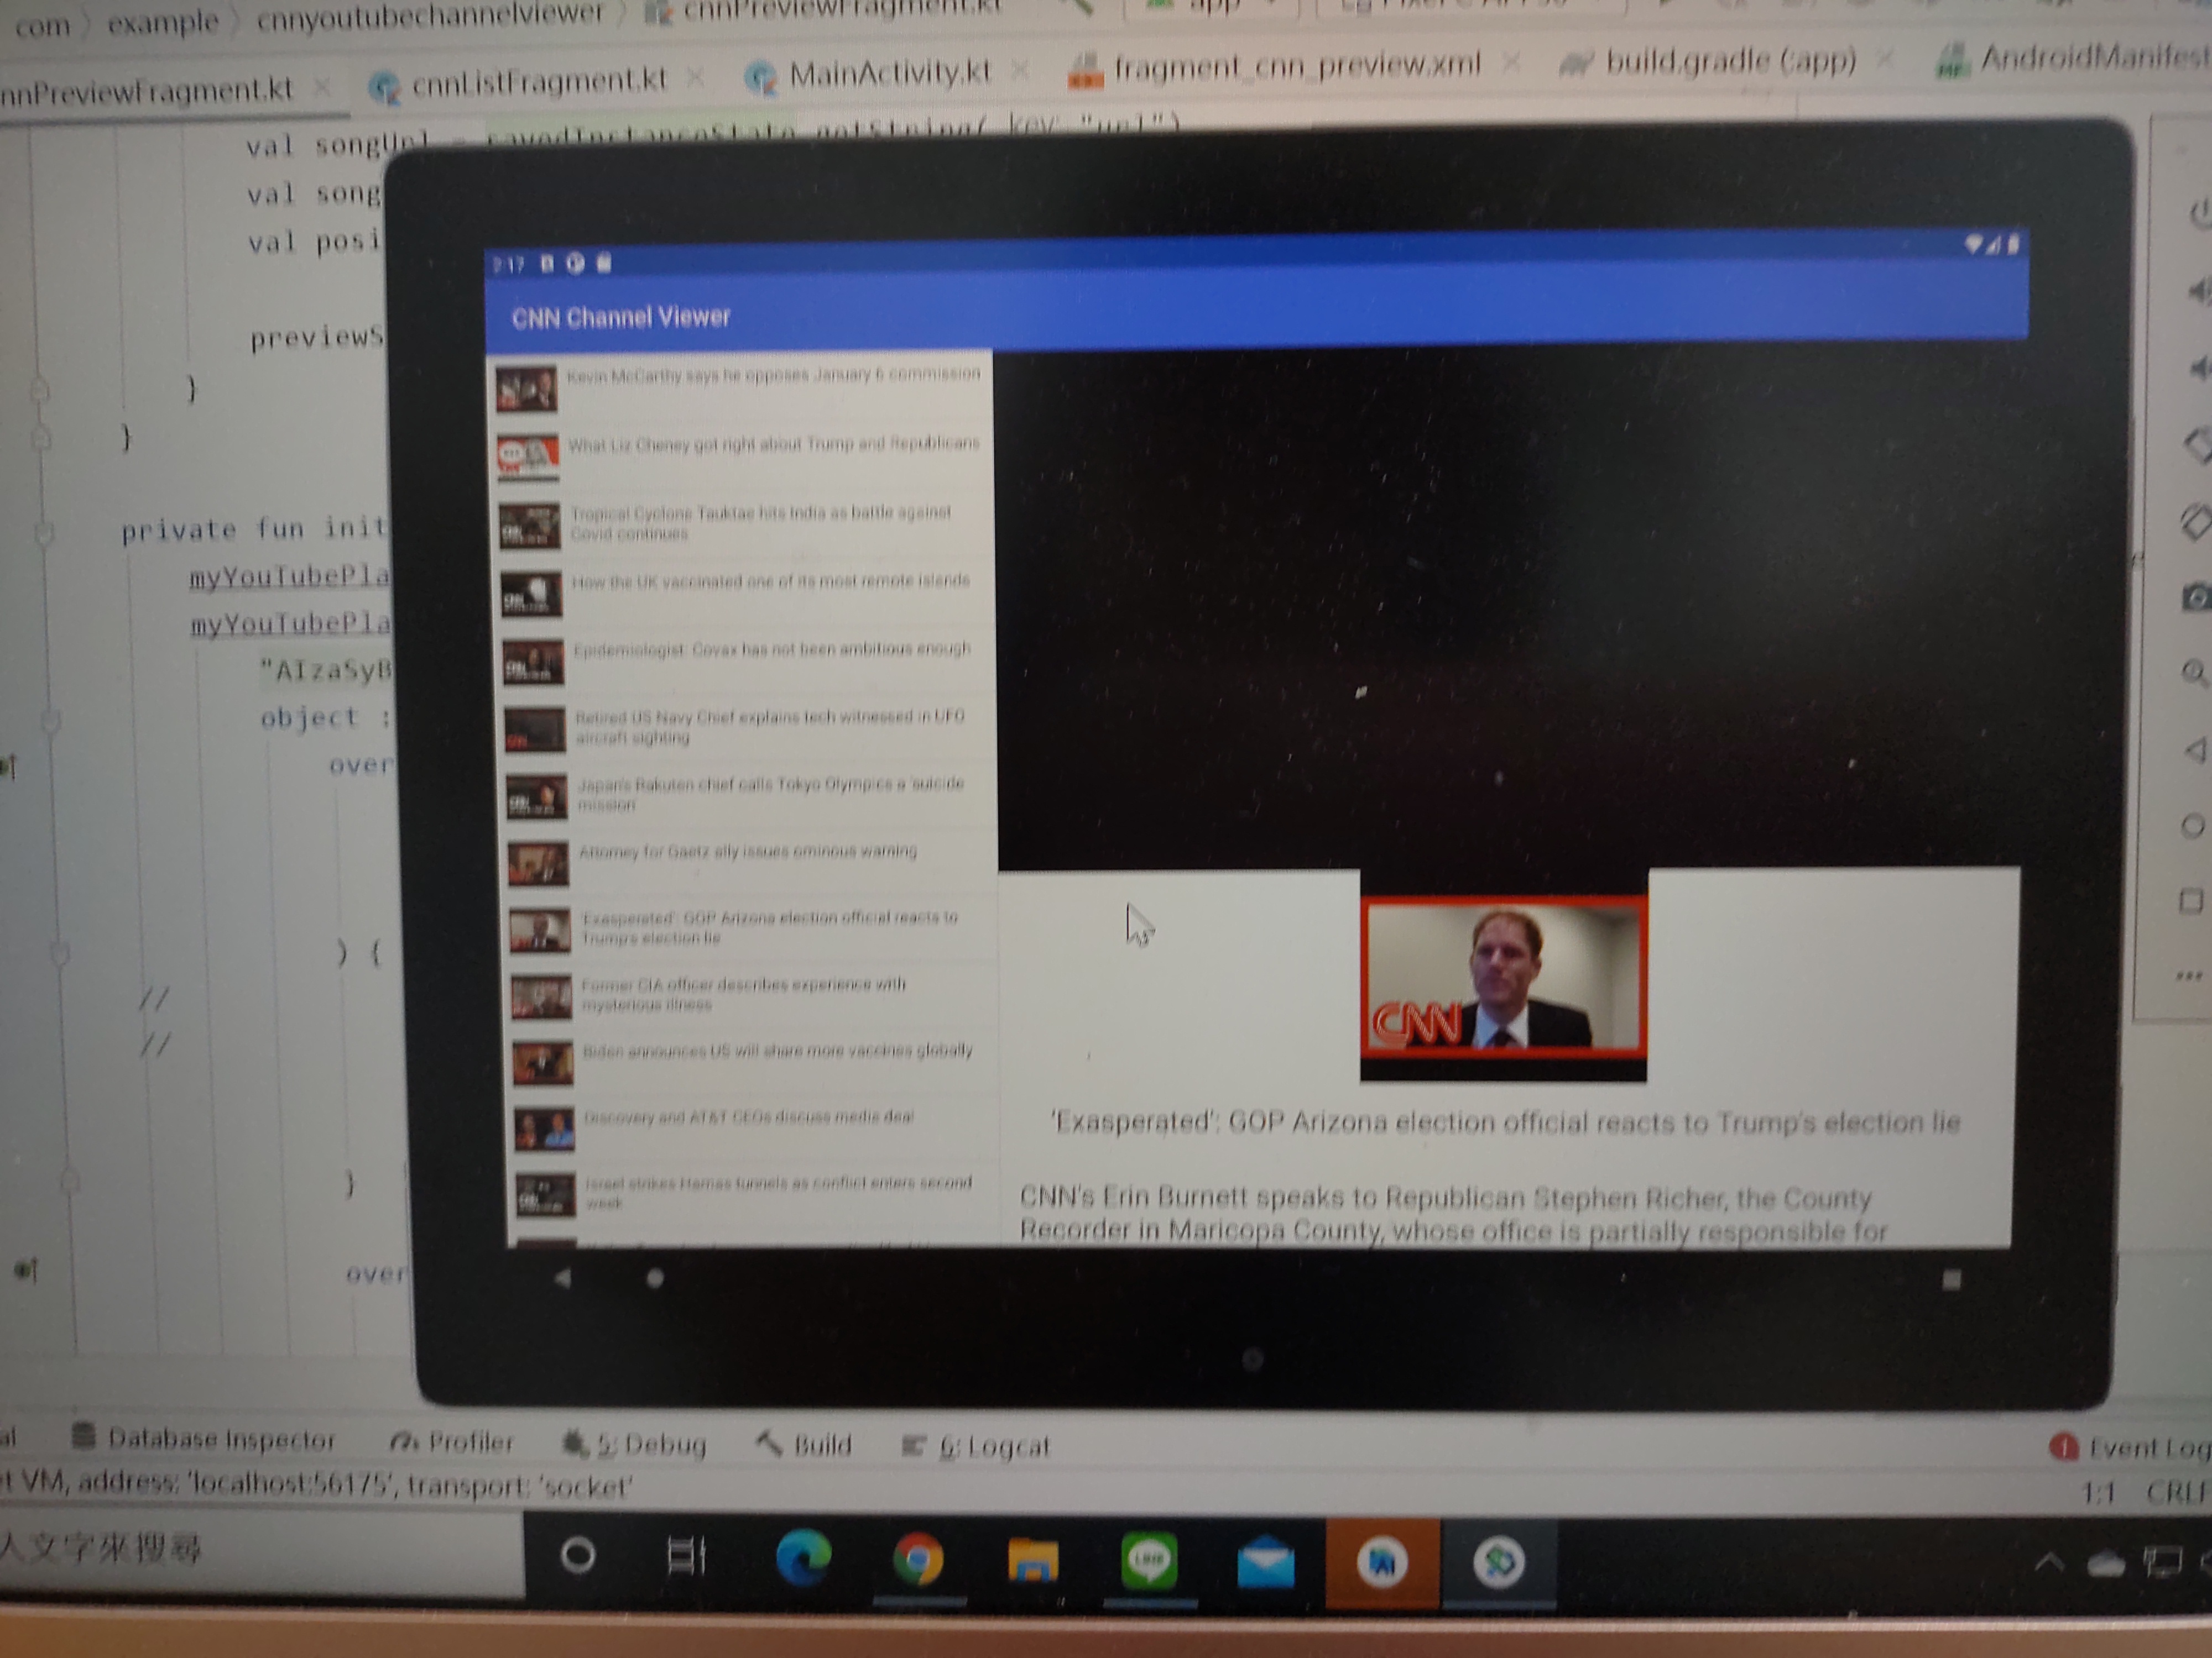Click 'example' in the breadcrumb path
The image size is (2212, 1658).
tap(163, 21)
